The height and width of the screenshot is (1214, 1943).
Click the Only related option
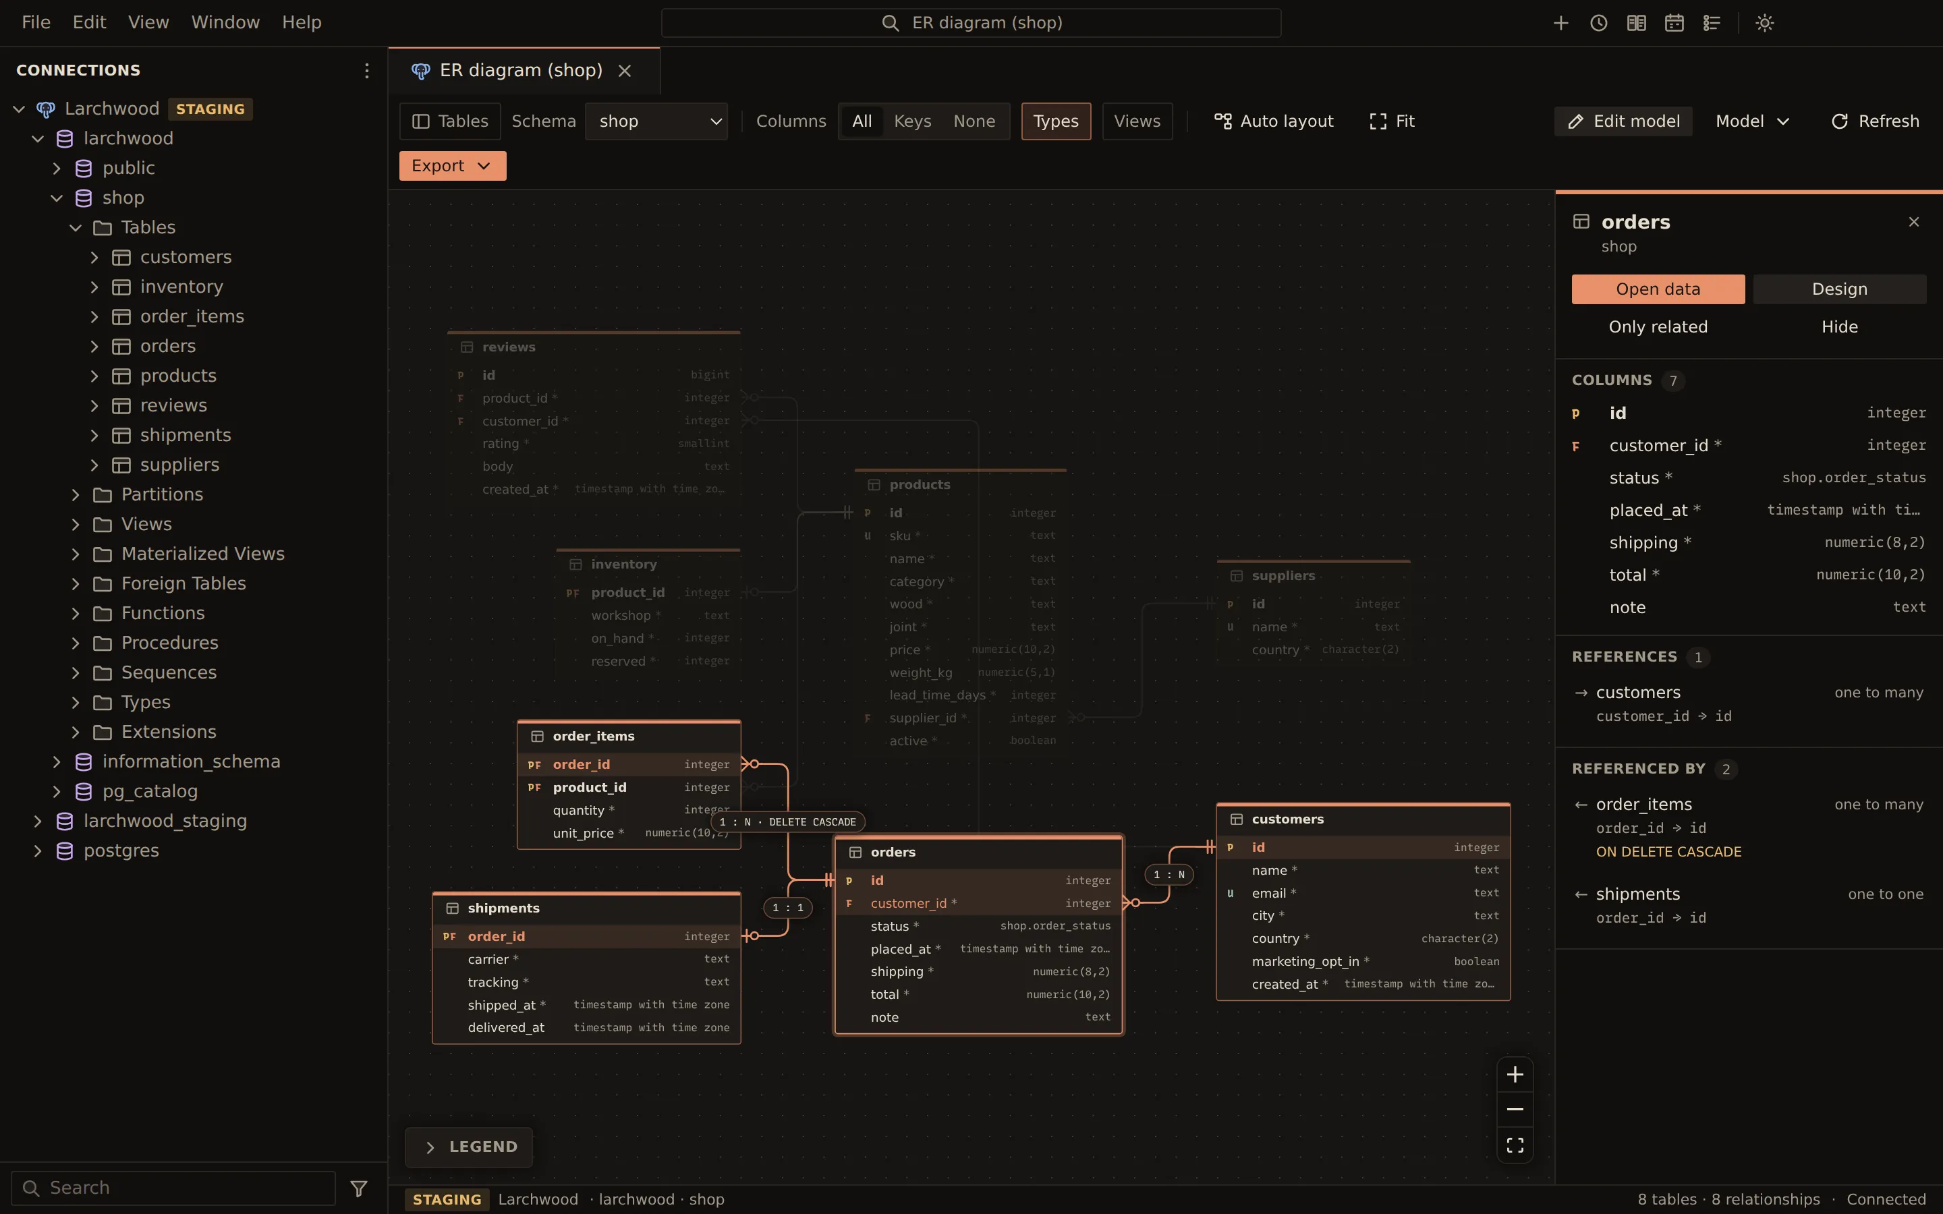1658,327
